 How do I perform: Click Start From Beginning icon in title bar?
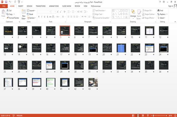(x=19, y=2)
